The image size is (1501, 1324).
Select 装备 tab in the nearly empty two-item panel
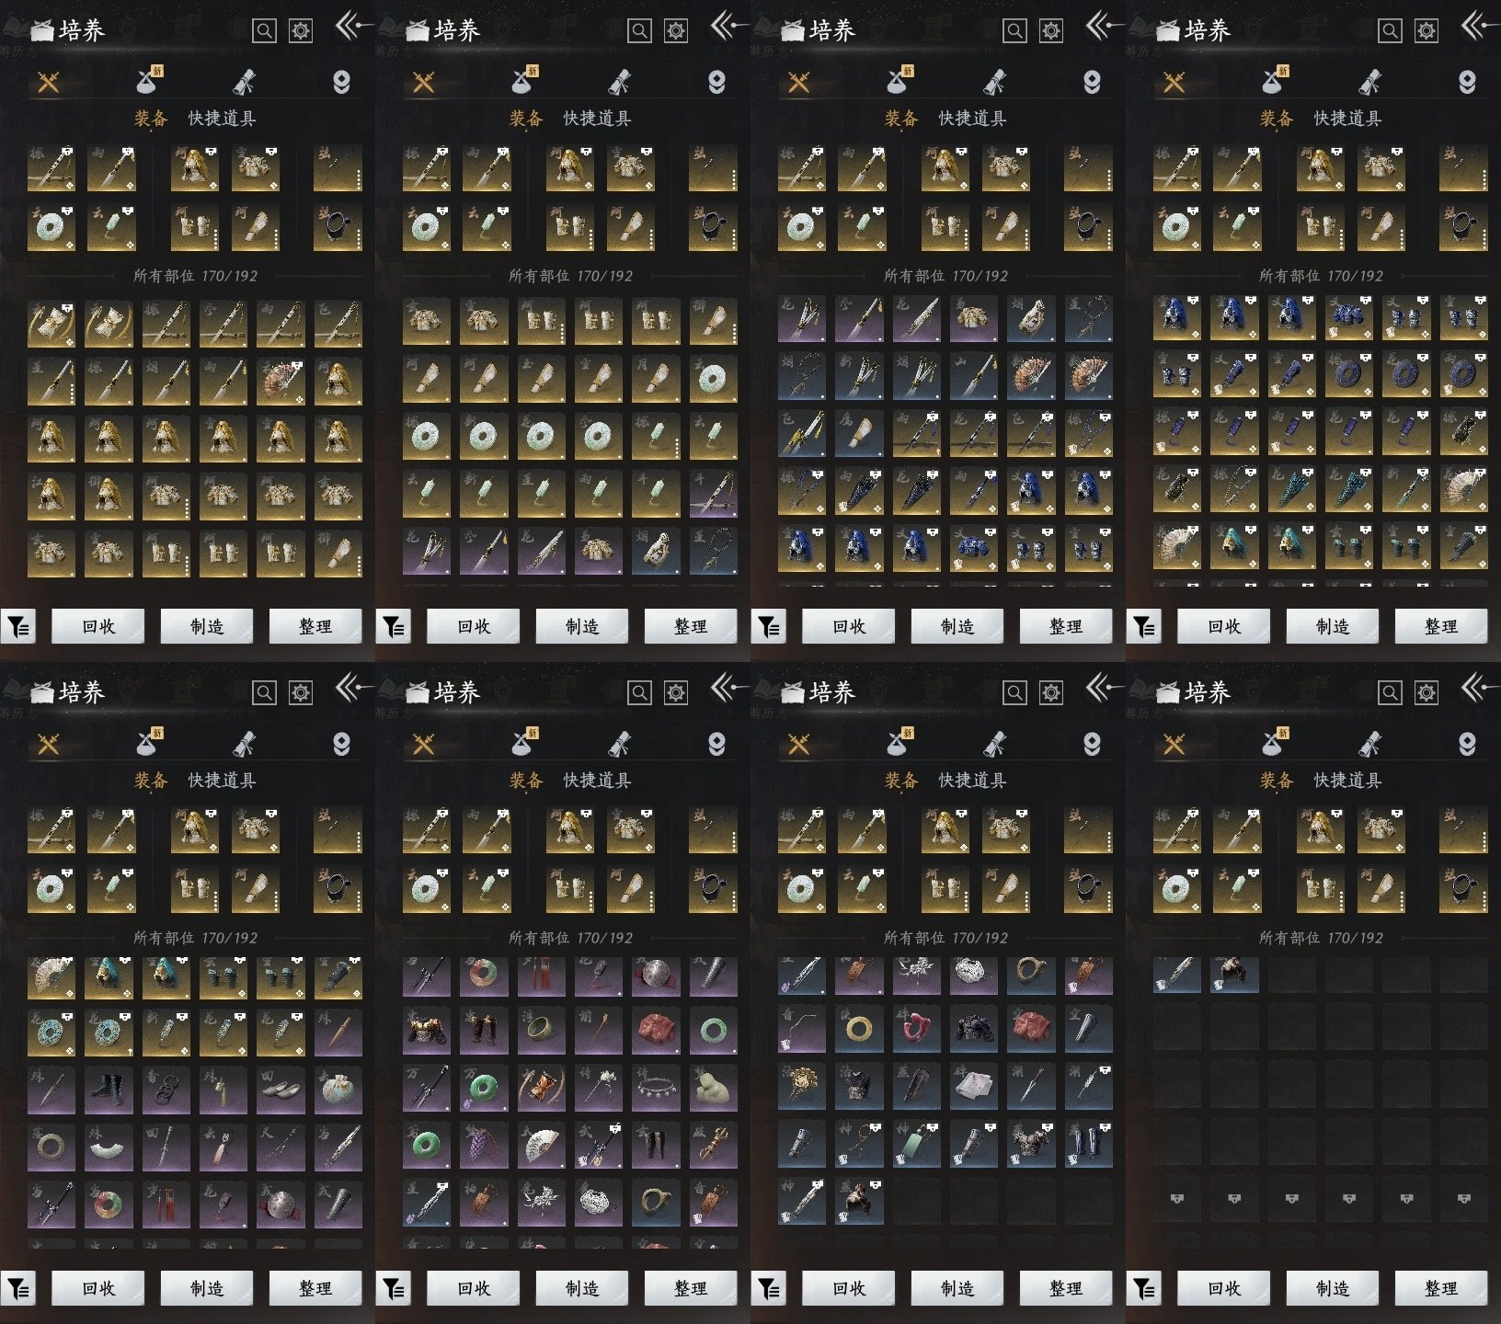[x=1277, y=780]
